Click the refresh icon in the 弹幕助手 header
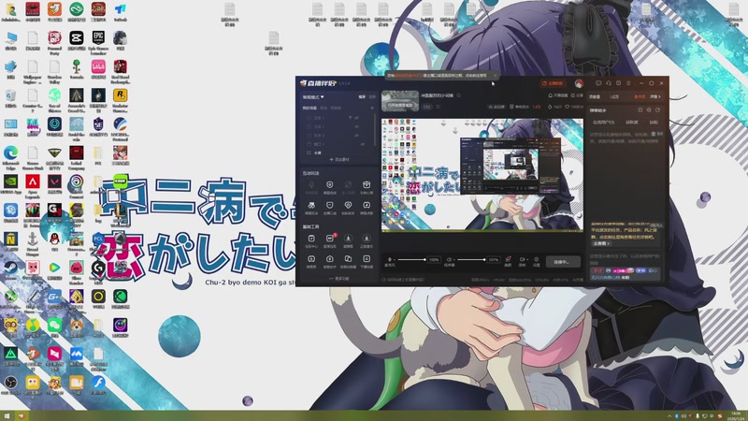Viewport: 748px width, 421px height. 658,110
